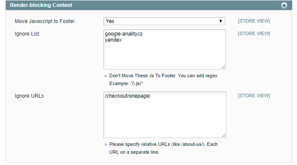297x165 pixels.
Task: Click the Ignore List textarea resize handle
Action: (223, 67)
